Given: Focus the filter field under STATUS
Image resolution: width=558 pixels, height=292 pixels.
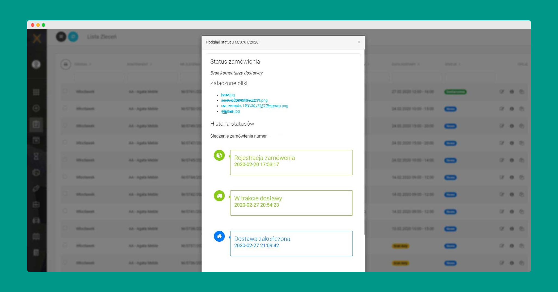Looking at the screenshot, I should [470, 77].
